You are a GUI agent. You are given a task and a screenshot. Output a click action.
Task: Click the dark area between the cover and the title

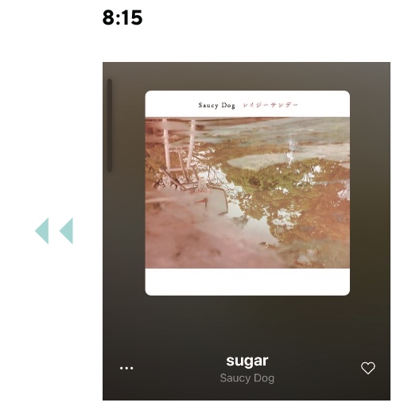tap(247, 324)
